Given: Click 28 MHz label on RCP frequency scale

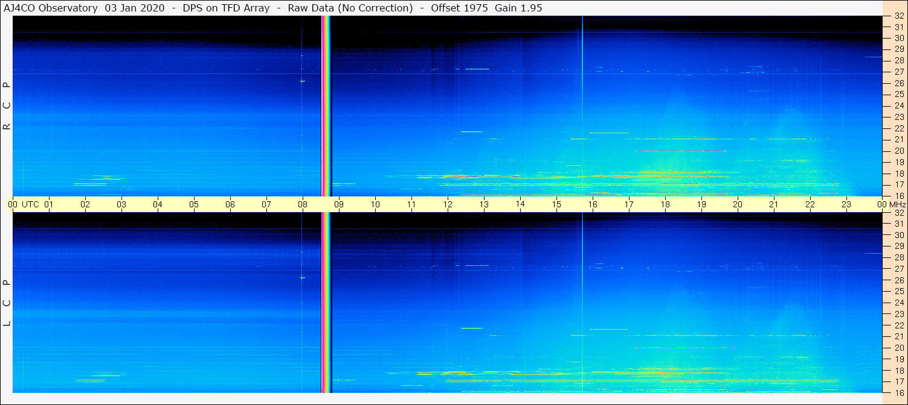Looking at the screenshot, I should [899, 60].
